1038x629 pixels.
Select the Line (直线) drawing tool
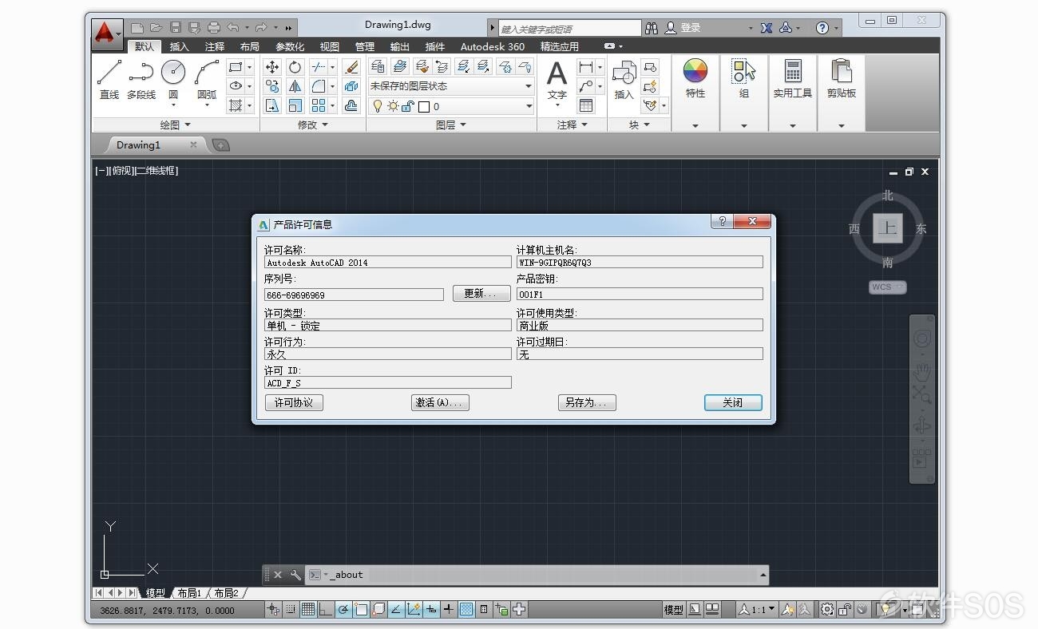click(109, 79)
